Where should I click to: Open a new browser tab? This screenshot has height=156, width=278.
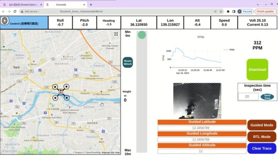click(x=91, y=5)
